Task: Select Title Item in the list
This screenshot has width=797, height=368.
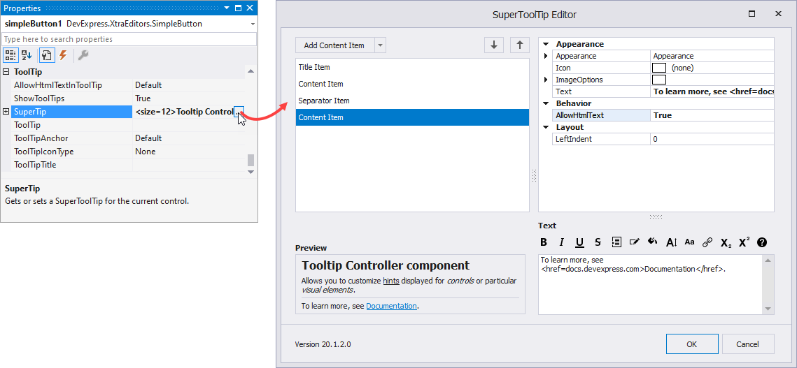Action: pos(412,67)
